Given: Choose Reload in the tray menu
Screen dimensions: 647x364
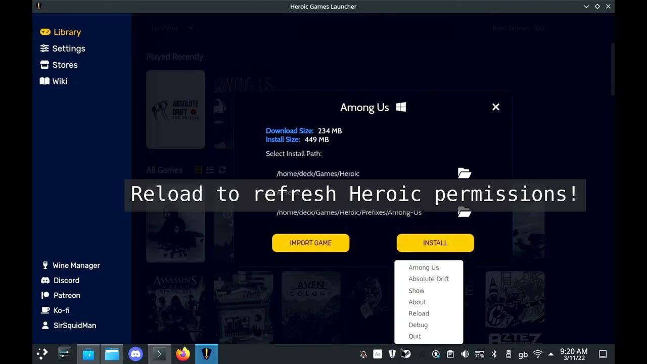Looking at the screenshot, I should point(429,313).
